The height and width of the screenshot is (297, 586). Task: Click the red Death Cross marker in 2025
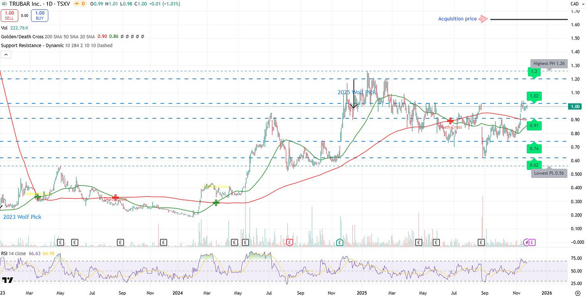(x=451, y=120)
